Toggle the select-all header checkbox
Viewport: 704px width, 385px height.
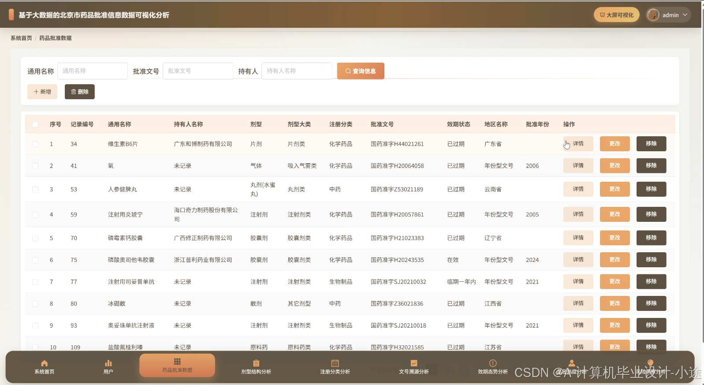coord(35,124)
